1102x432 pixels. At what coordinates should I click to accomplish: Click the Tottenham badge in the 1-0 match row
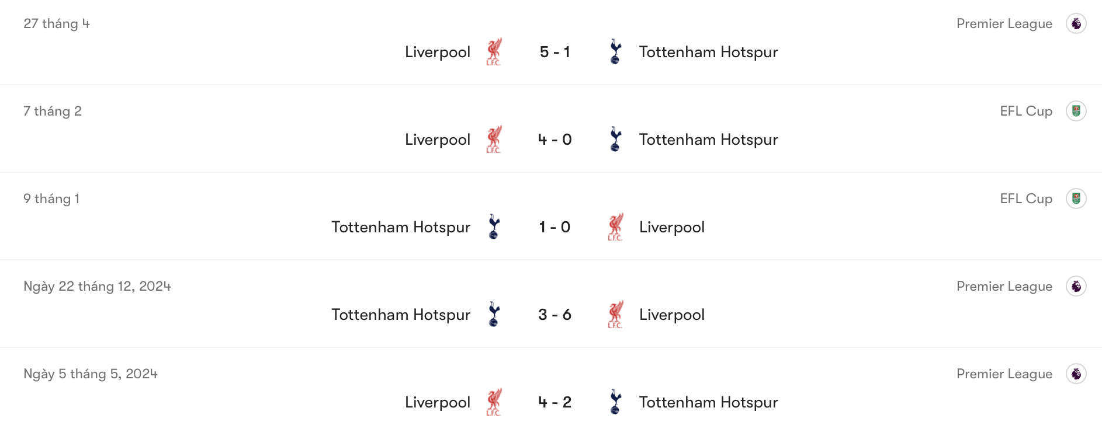click(x=494, y=227)
